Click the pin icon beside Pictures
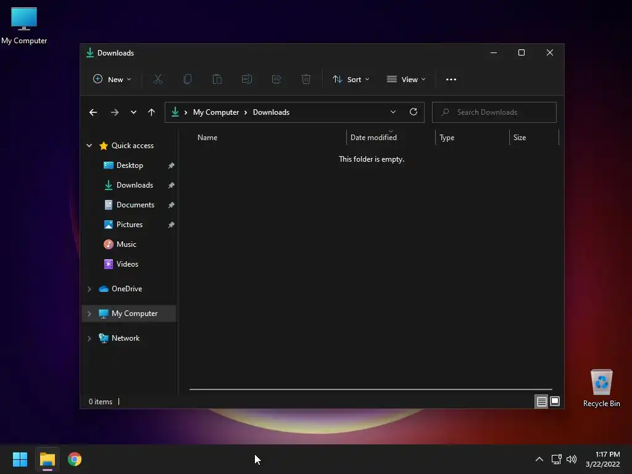The height and width of the screenshot is (474, 632). click(172, 225)
